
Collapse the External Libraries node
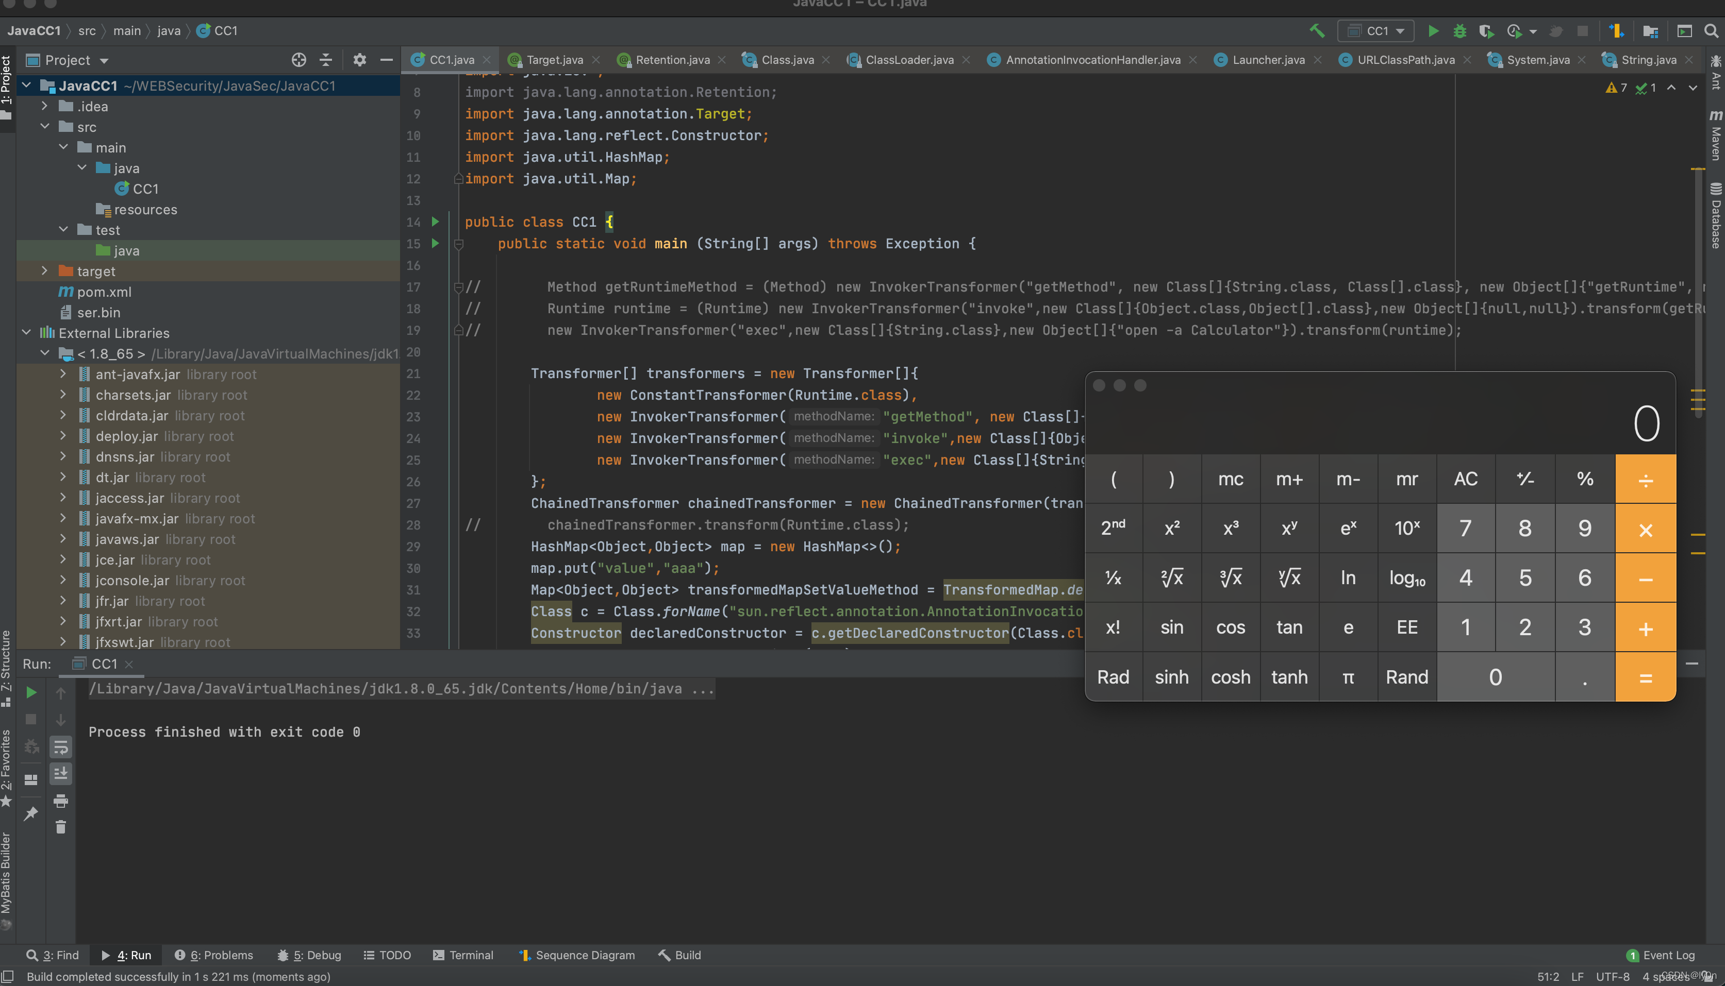tap(26, 332)
